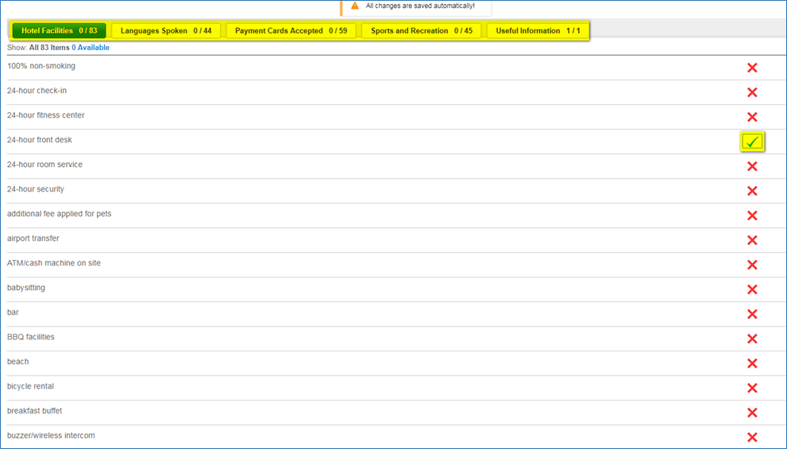Screen dimensions: 787x449
Task: Select the 'bicycle rental' label
Action: tap(30, 385)
